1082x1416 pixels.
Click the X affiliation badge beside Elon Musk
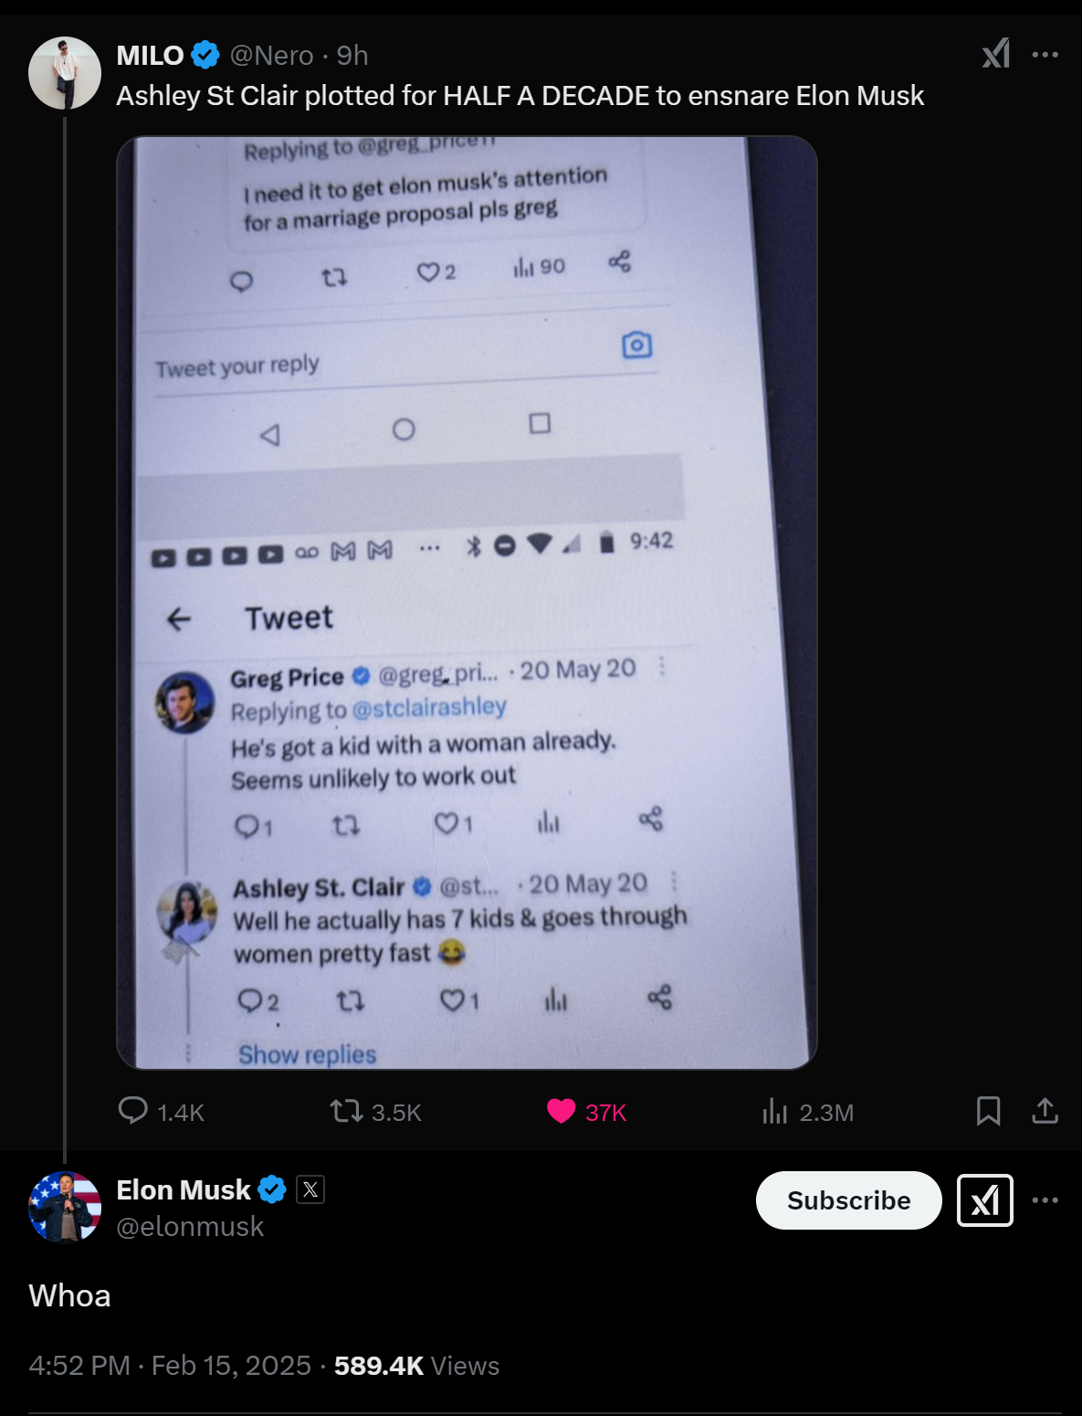pyautogui.click(x=310, y=1189)
